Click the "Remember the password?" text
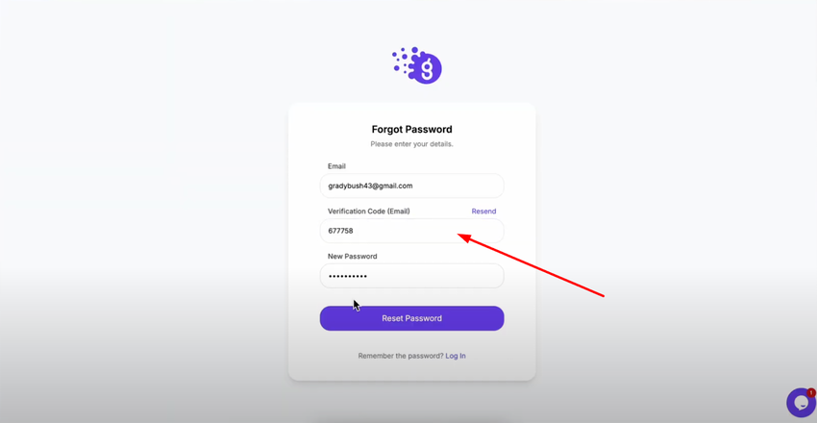The image size is (817, 423). click(400, 356)
